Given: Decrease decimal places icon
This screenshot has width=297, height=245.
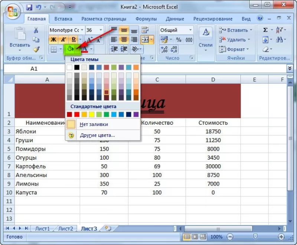Looking at the screenshot, I should click(x=174, y=49).
